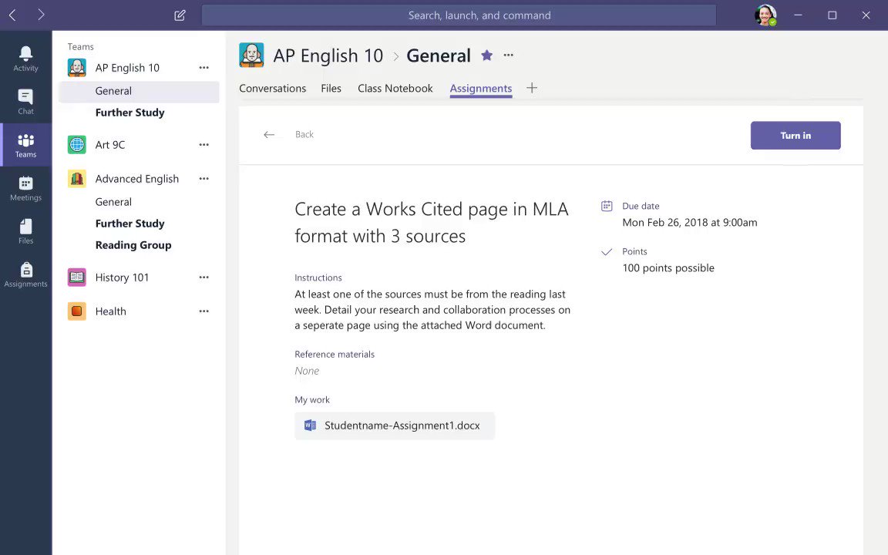Click the '100 points possible' text
The width and height of the screenshot is (888, 555).
click(668, 268)
